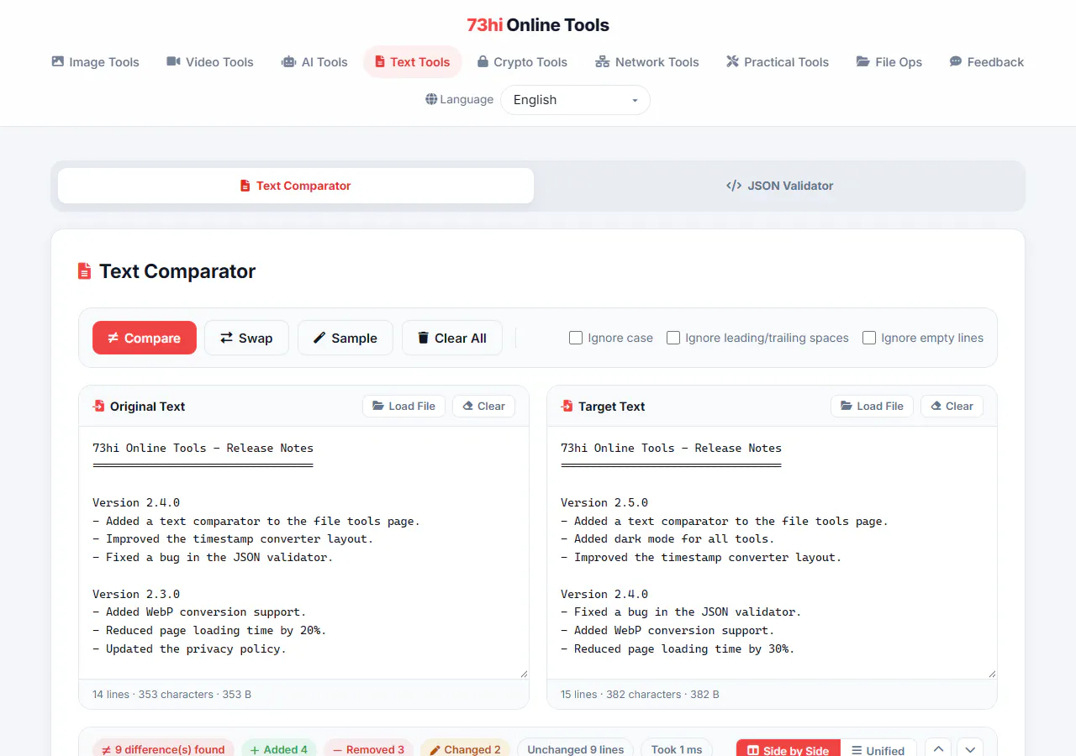This screenshot has width=1076, height=756.
Task: Jump to next difference with down chevron
Action: [x=970, y=749]
